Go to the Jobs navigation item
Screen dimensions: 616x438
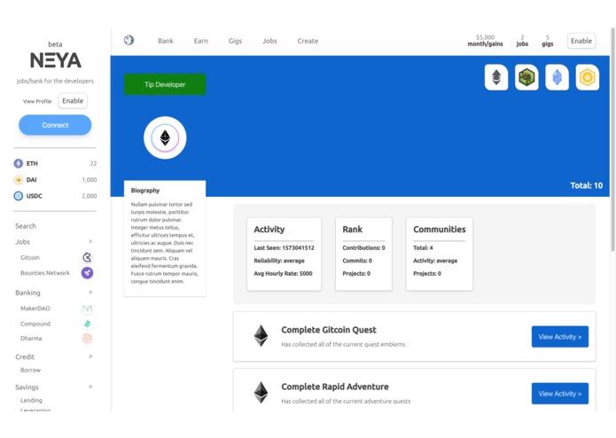[x=269, y=41]
